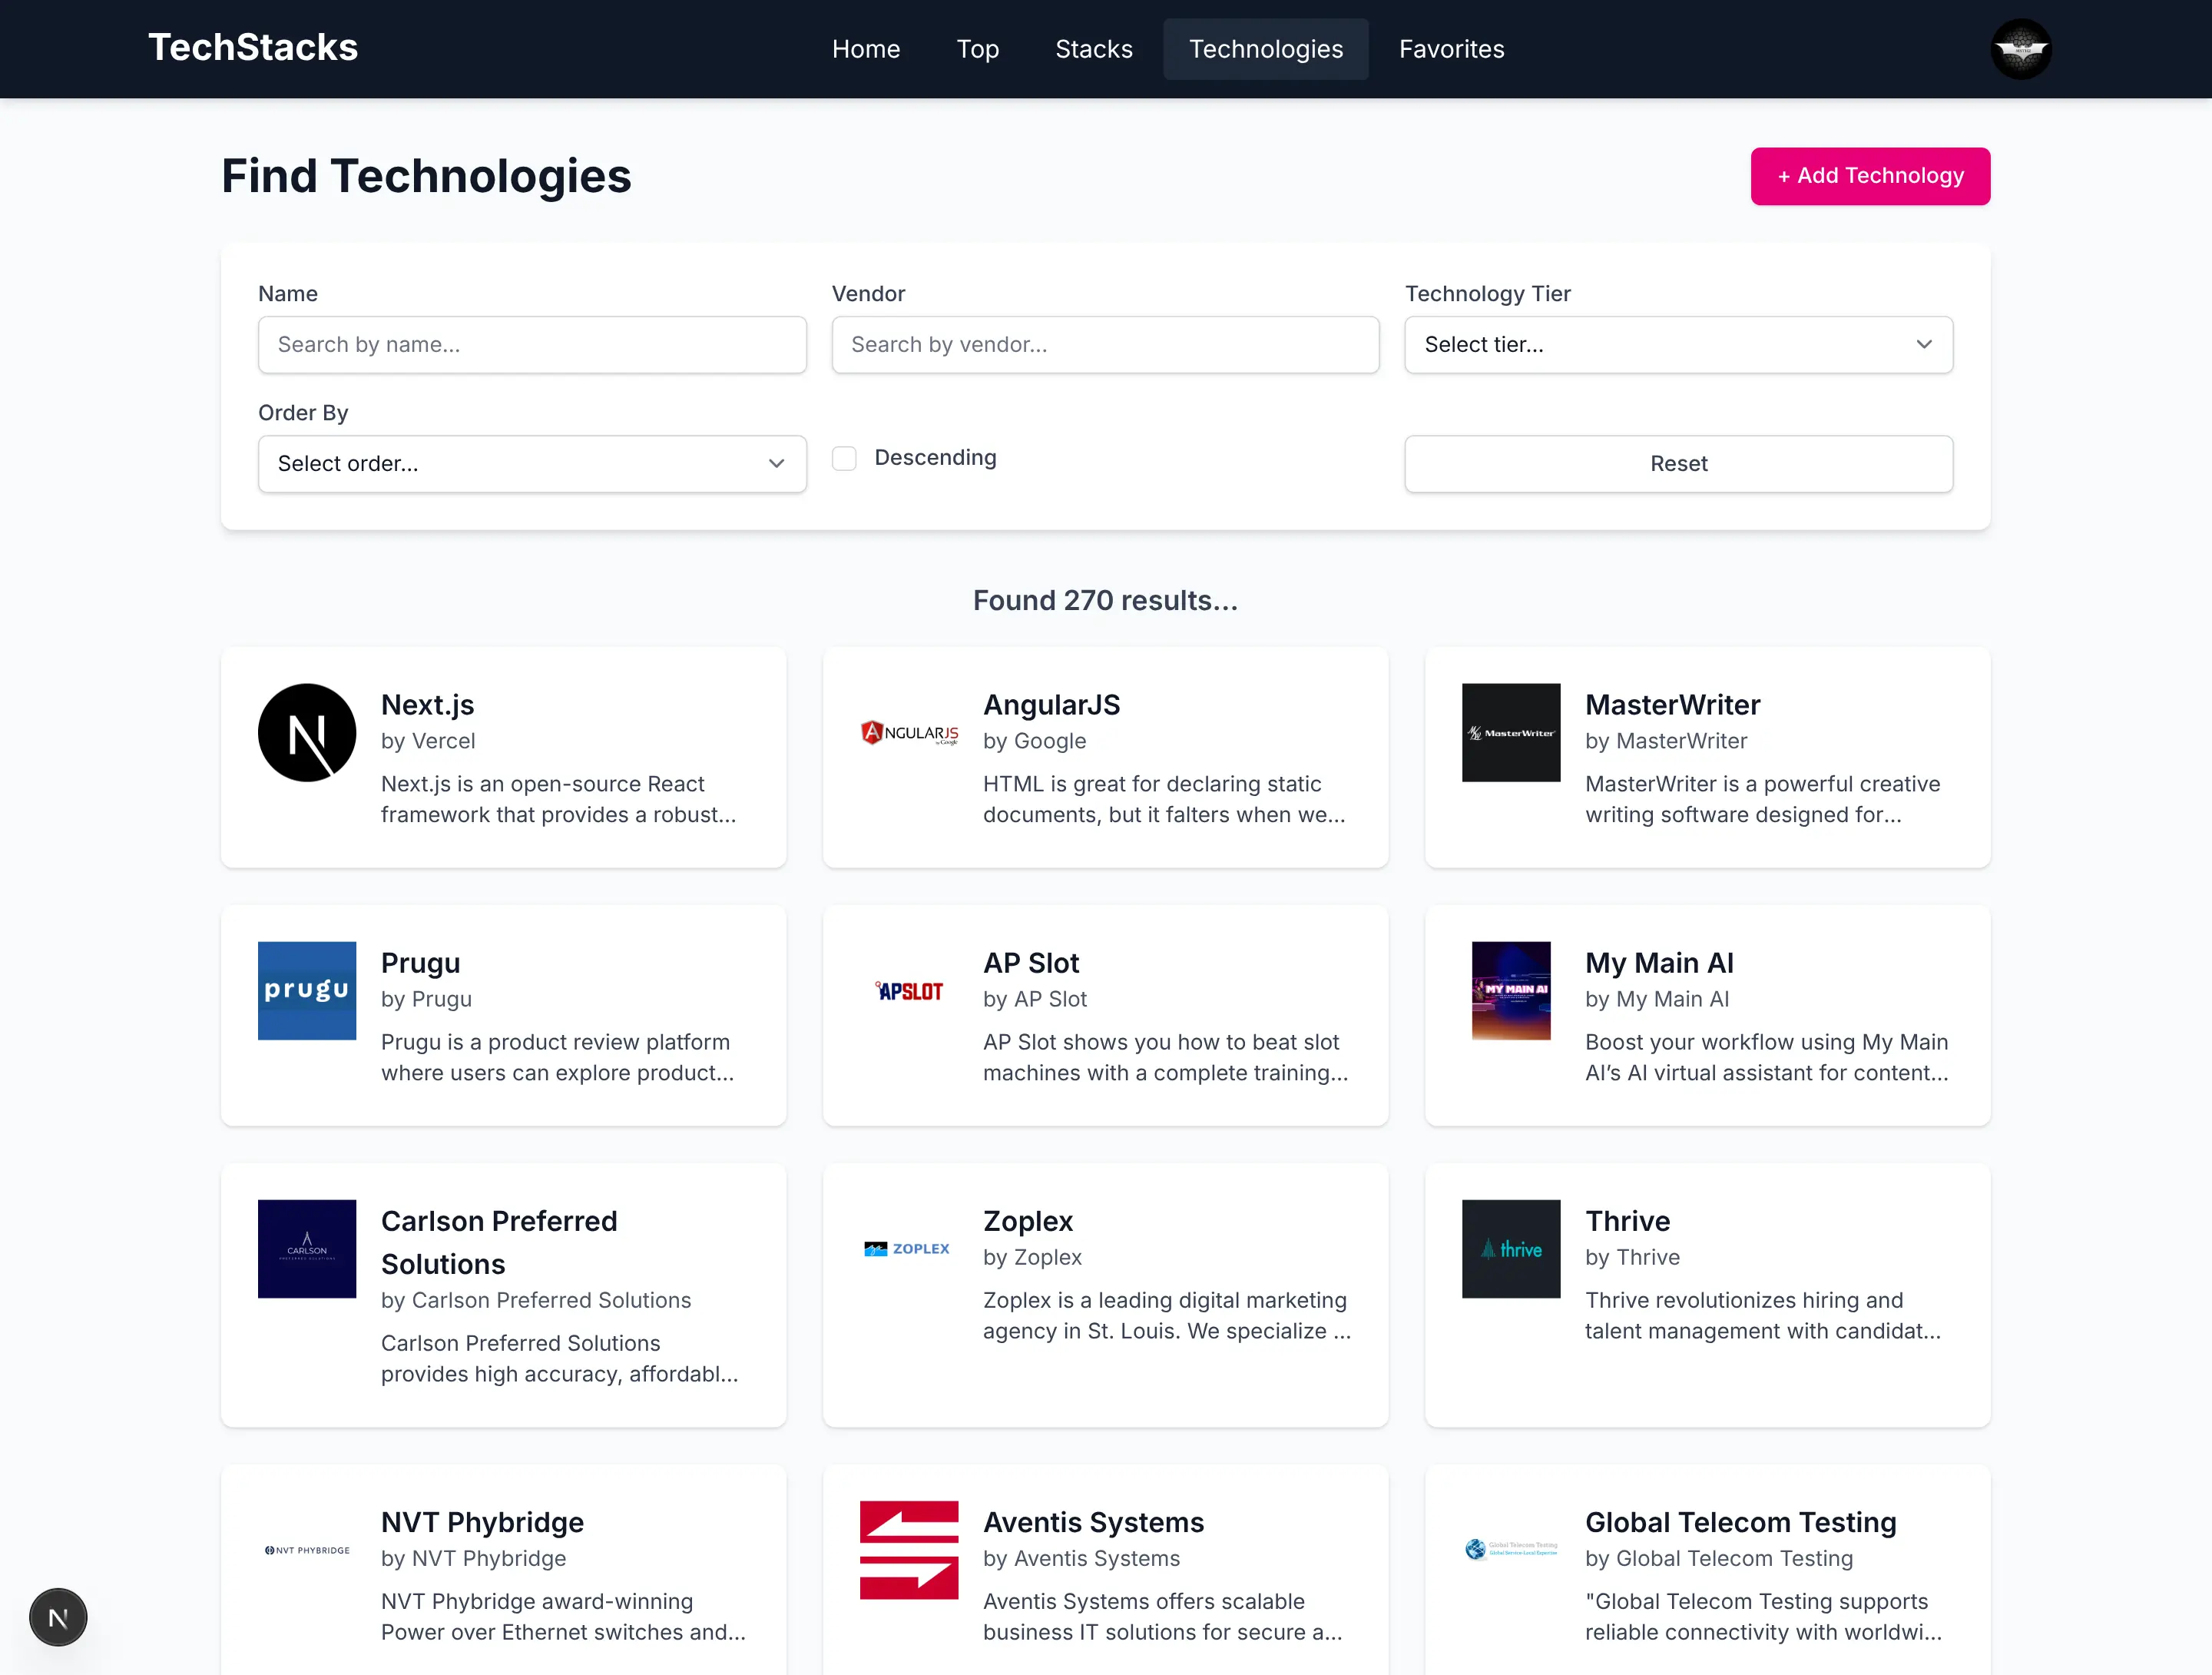Click the Aventis Systems red logo
The image size is (2212, 1675).
tap(909, 1550)
